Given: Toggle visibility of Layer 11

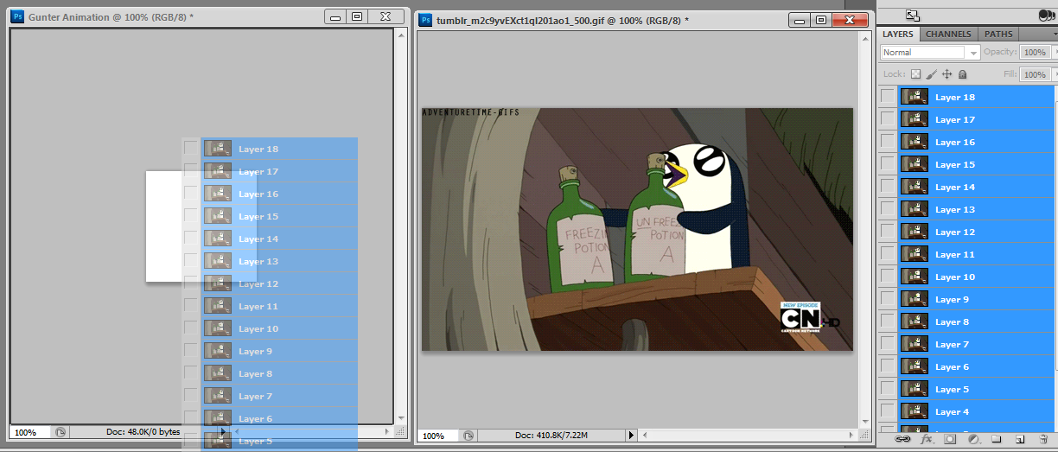Looking at the screenshot, I should pos(888,254).
